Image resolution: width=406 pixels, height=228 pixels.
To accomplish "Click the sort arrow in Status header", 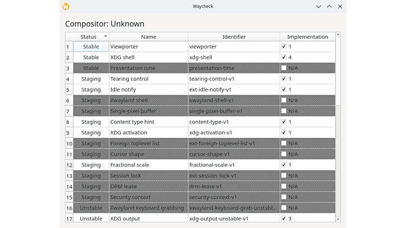I will (x=105, y=37).
